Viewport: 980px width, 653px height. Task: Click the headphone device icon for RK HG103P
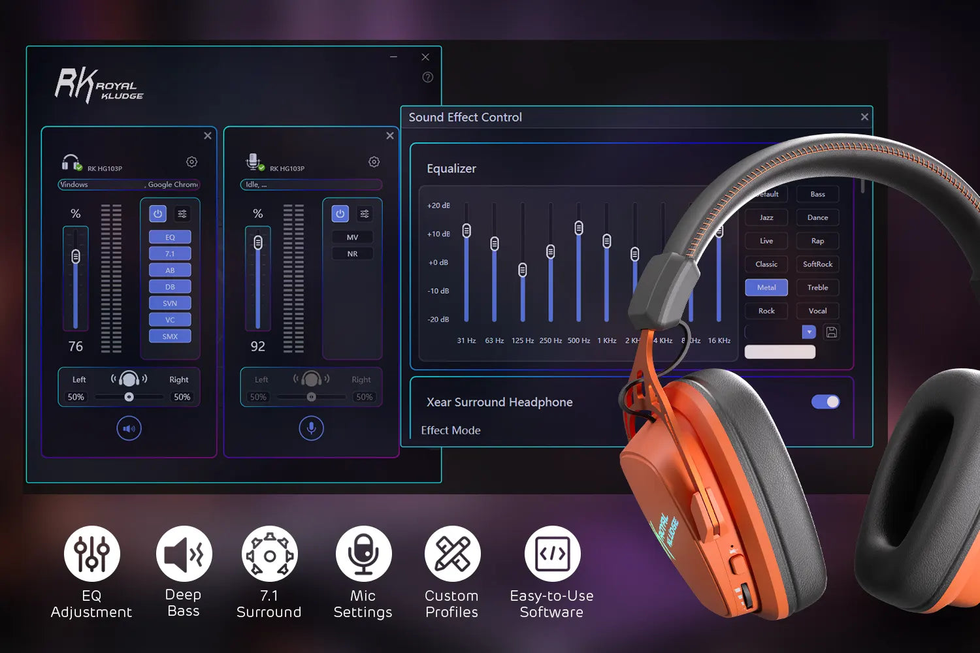(x=71, y=162)
